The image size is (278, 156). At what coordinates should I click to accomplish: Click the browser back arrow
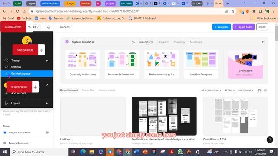4,11
